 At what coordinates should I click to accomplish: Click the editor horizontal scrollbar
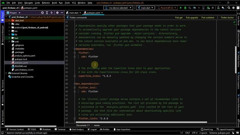tap(141, 122)
